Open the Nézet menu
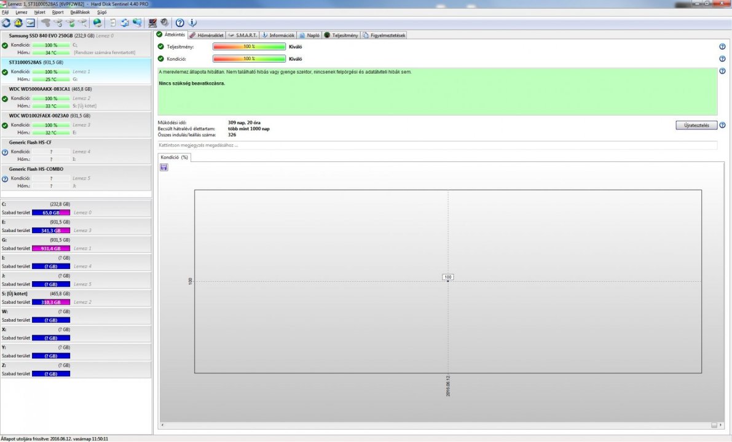This screenshot has width=732, height=442. pyautogui.click(x=40, y=12)
